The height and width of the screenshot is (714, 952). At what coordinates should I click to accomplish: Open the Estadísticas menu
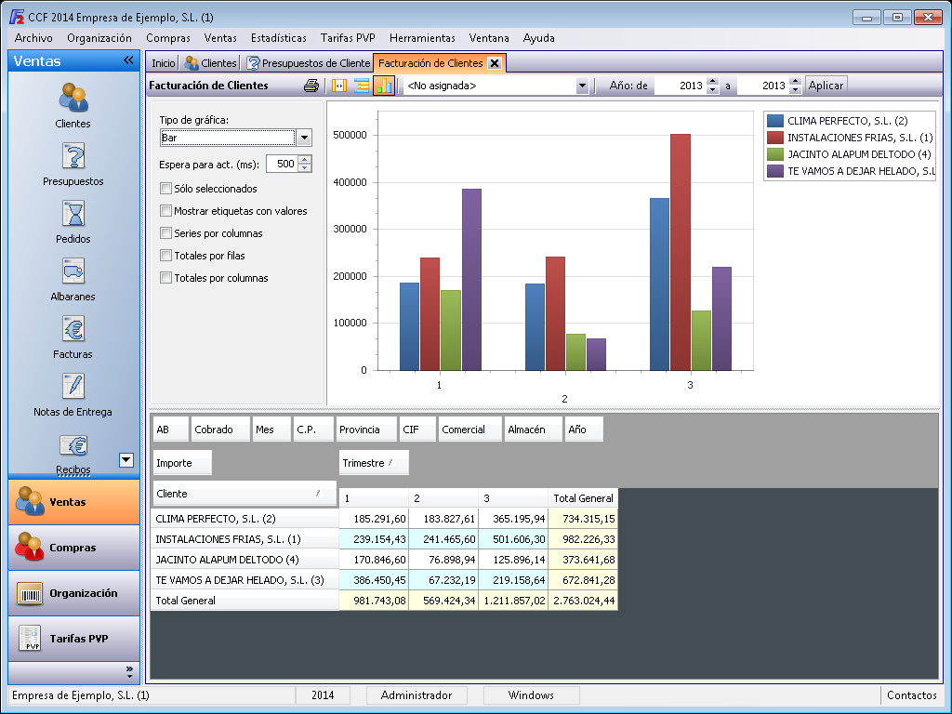point(279,37)
